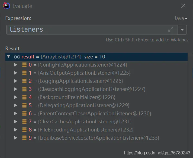Expand the LiquibaseServiceLocatorApplicationListener@1233 node

tap(15, 138)
